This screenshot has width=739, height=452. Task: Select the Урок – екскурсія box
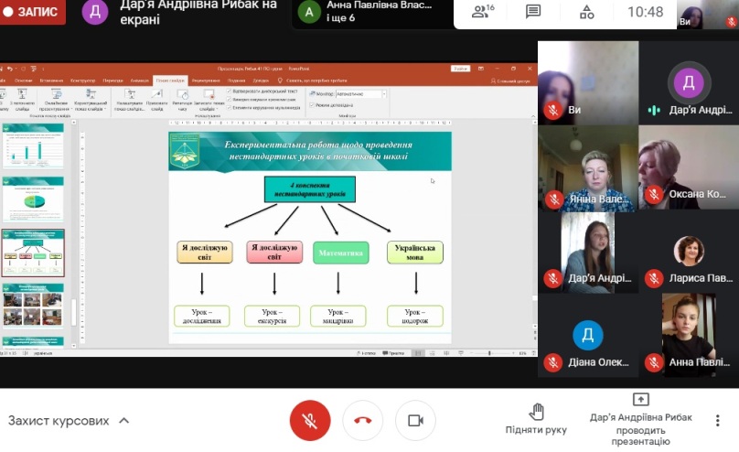[x=272, y=316]
